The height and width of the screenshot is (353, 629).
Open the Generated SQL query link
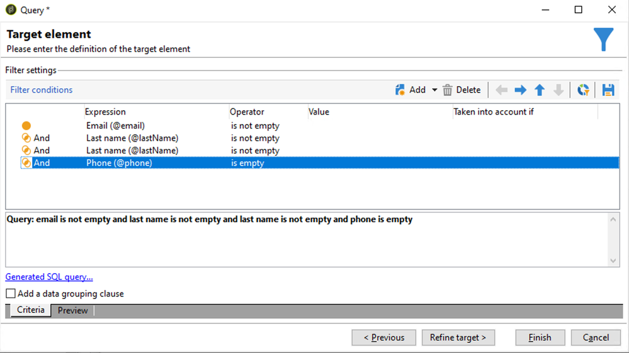tap(49, 277)
